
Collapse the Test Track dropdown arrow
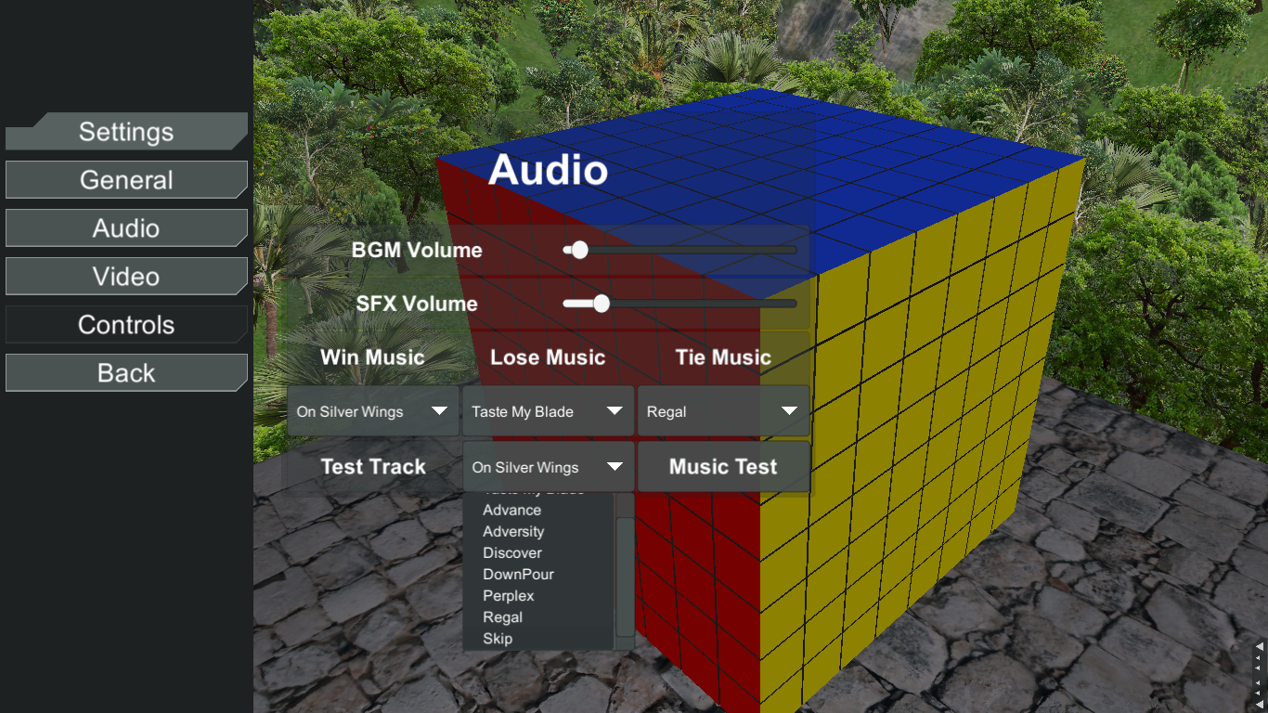pyautogui.click(x=615, y=467)
